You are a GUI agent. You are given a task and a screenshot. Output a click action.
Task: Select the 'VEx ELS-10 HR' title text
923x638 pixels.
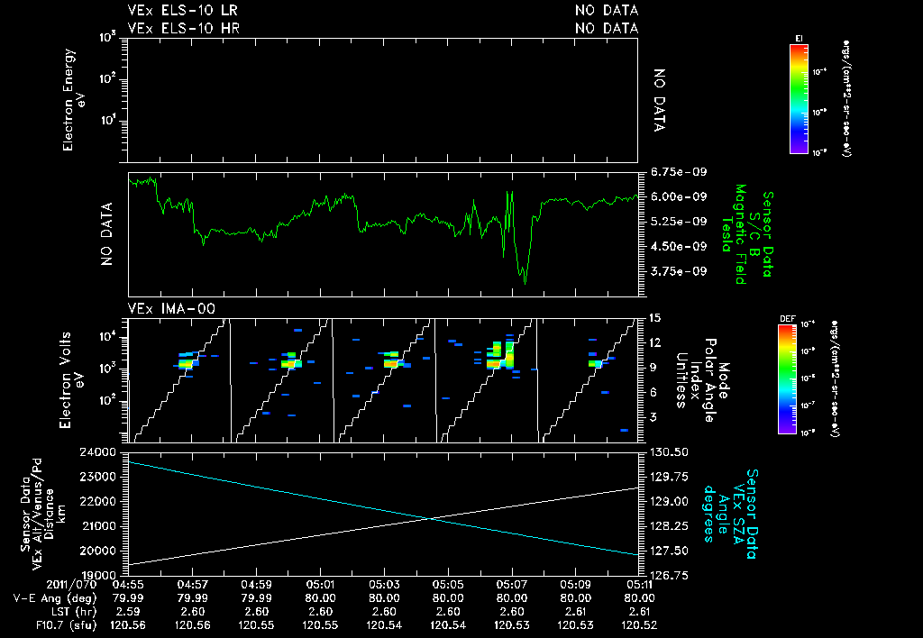(183, 28)
